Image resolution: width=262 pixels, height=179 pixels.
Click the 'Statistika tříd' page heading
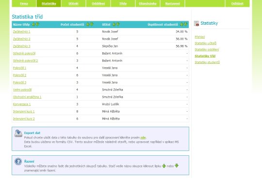click(x=27, y=17)
